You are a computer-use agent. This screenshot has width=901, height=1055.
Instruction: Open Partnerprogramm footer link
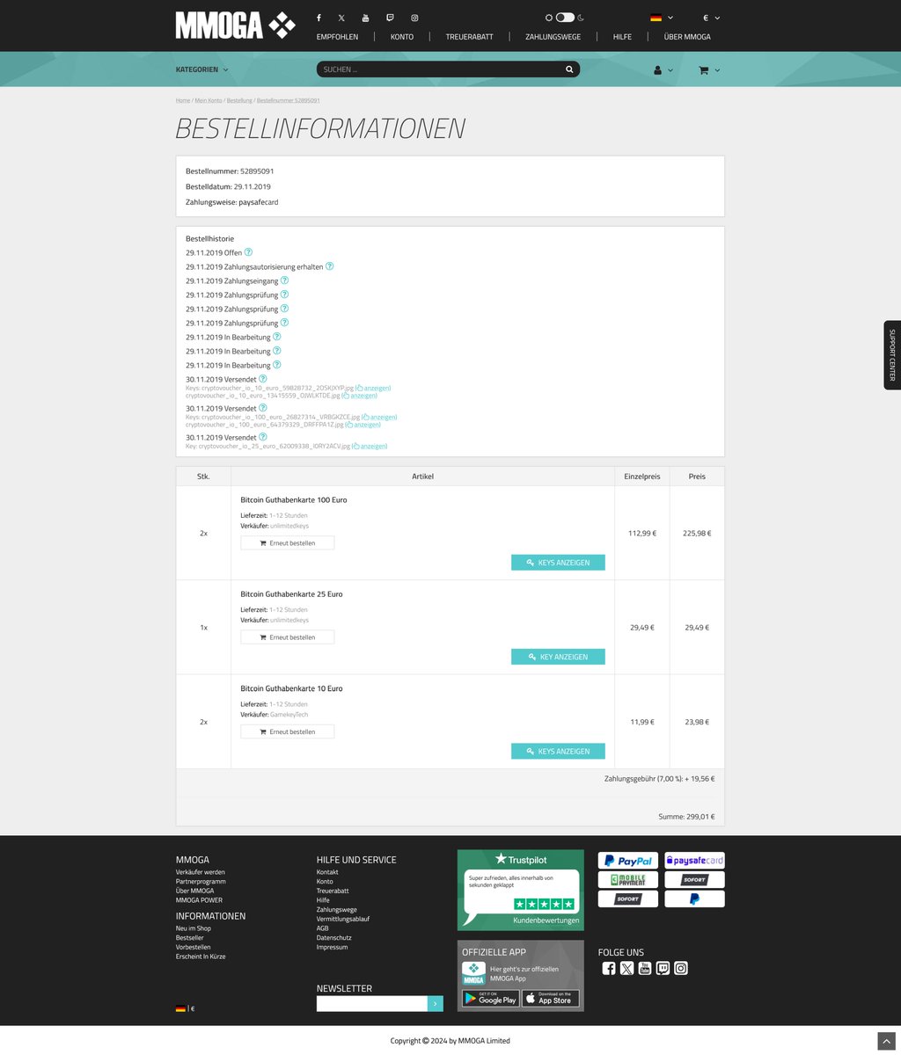pyautogui.click(x=201, y=882)
